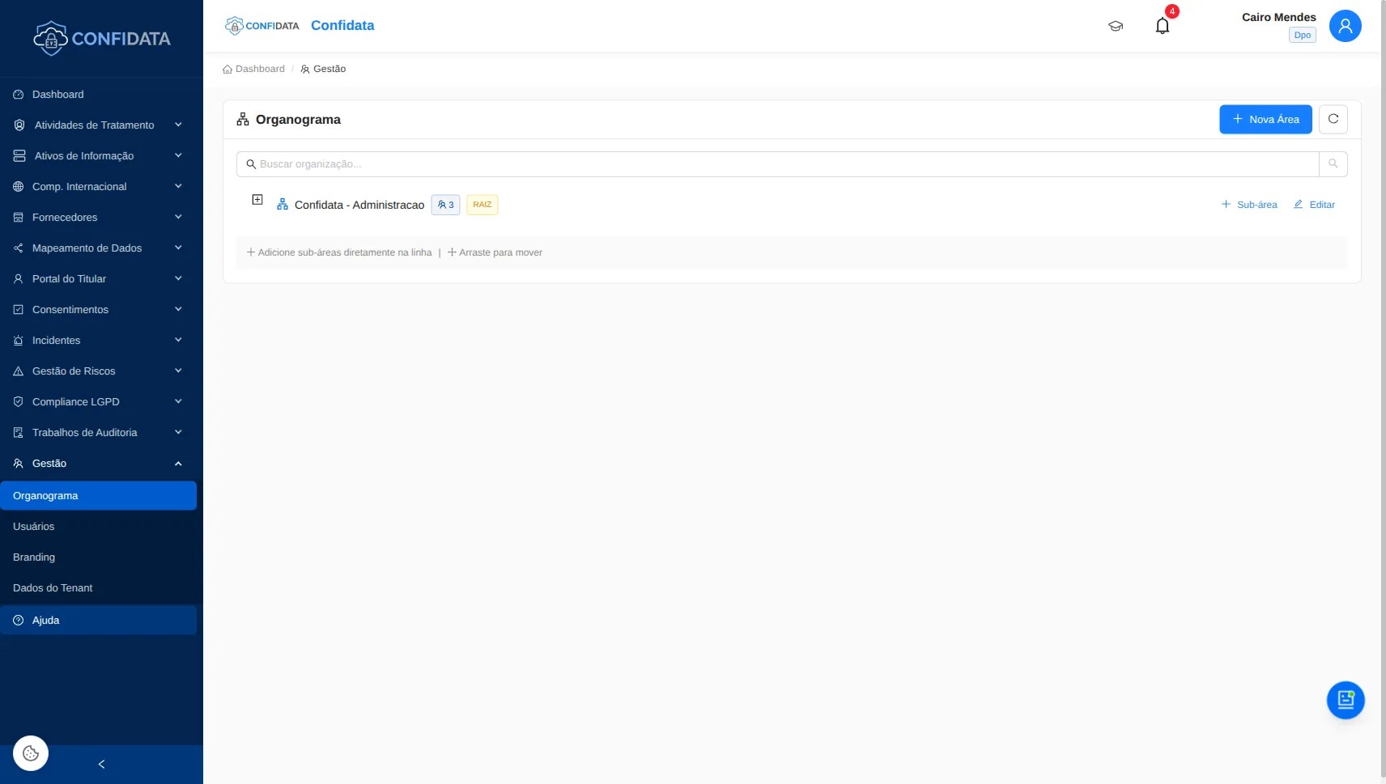Open the Usuários menu item

point(36,526)
